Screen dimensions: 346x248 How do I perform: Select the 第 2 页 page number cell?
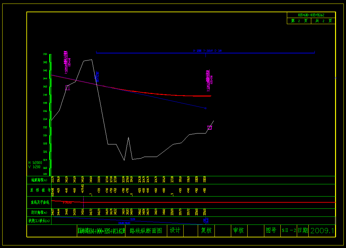[299, 21]
